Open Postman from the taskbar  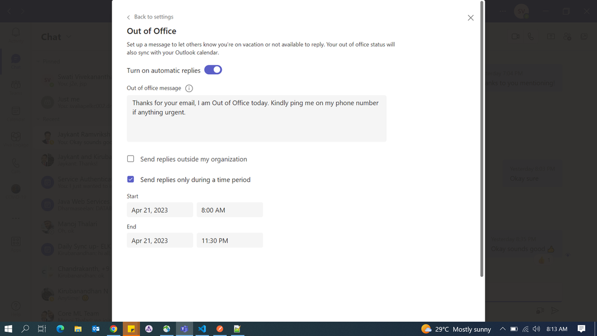[x=220, y=329]
